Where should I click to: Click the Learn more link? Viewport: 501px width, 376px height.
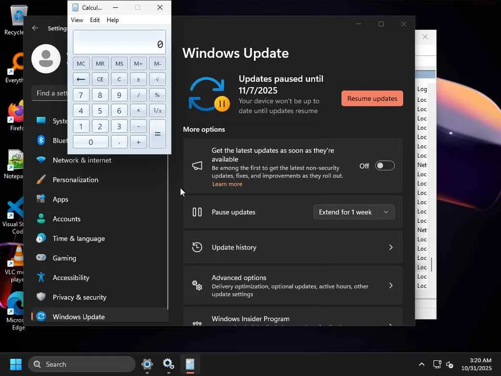tap(227, 184)
